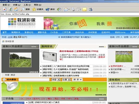
Task: Click the 数域影像 breadcrumb grid icon
Action: pos(3,41)
